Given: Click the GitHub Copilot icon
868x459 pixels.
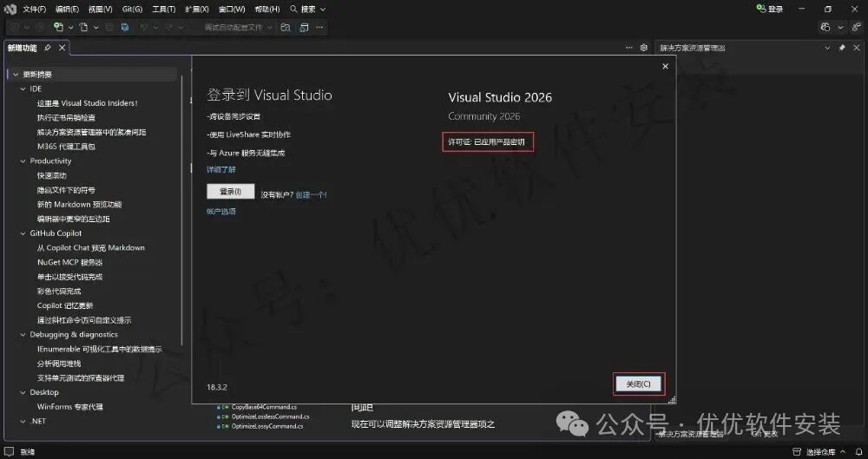Looking at the screenshot, I should click(825, 27).
